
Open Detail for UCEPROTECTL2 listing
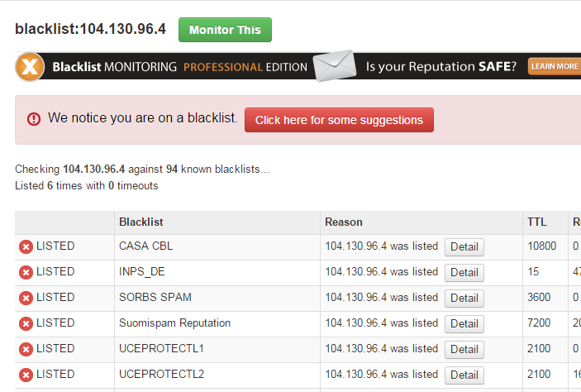[464, 375]
